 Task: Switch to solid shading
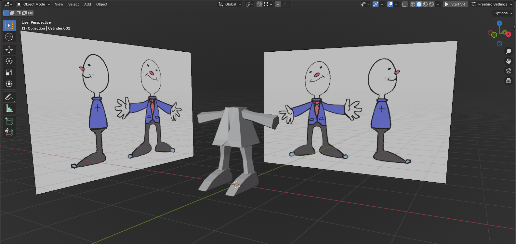[419, 4]
